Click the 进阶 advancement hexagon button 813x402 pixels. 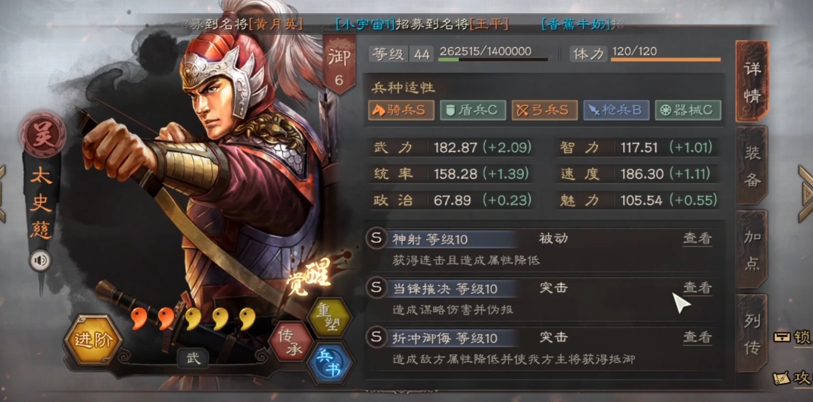coord(93,340)
